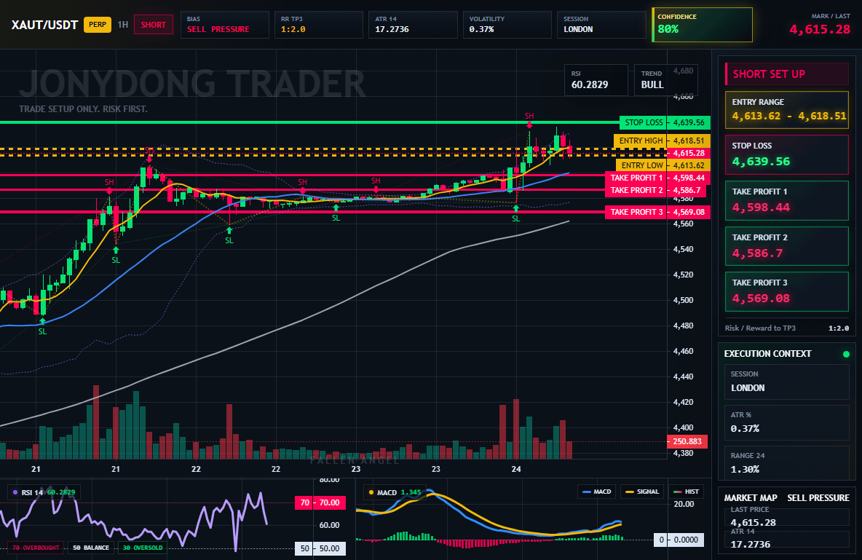The width and height of the screenshot is (862, 560).
Task: Click the SELL PRESSURE label beside MARKET MAP
Action: [818, 498]
